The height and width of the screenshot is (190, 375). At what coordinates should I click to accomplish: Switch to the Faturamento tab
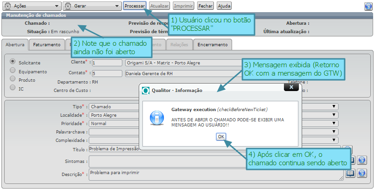pyautogui.click(x=46, y=45)
